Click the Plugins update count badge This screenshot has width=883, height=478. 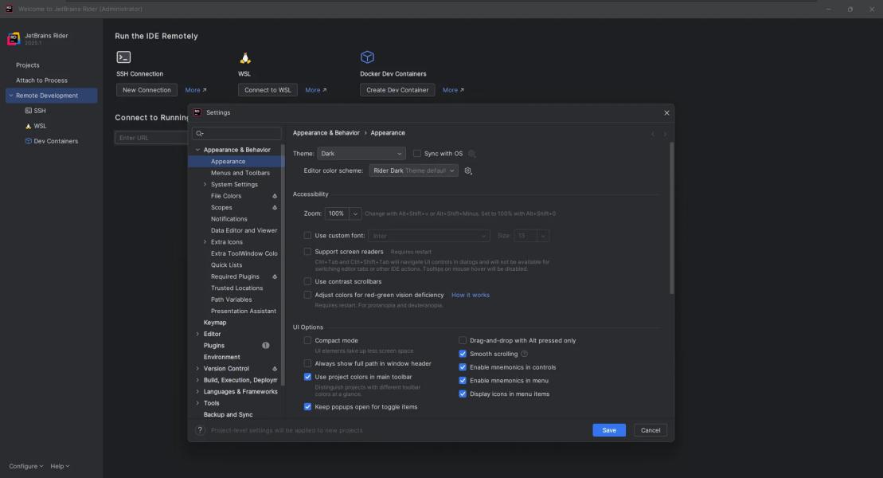pyautogui.click(x=265, y=346)
